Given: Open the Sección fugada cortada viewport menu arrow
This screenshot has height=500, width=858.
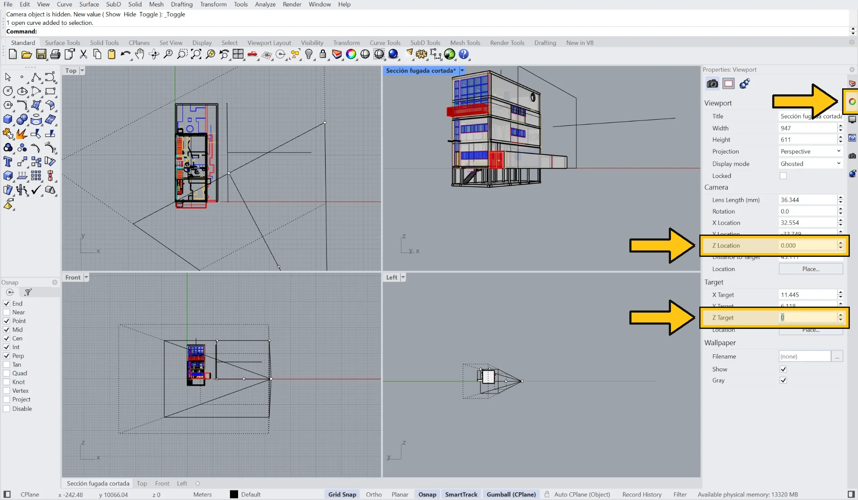Looking at the screenshot, I should (462, 71).
